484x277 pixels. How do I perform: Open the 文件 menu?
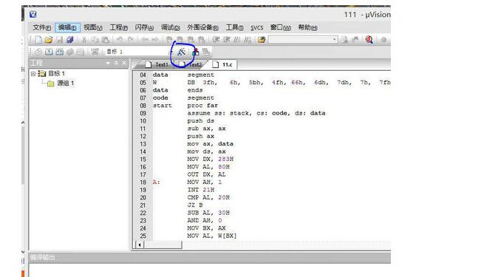click(x=41, y=27)
